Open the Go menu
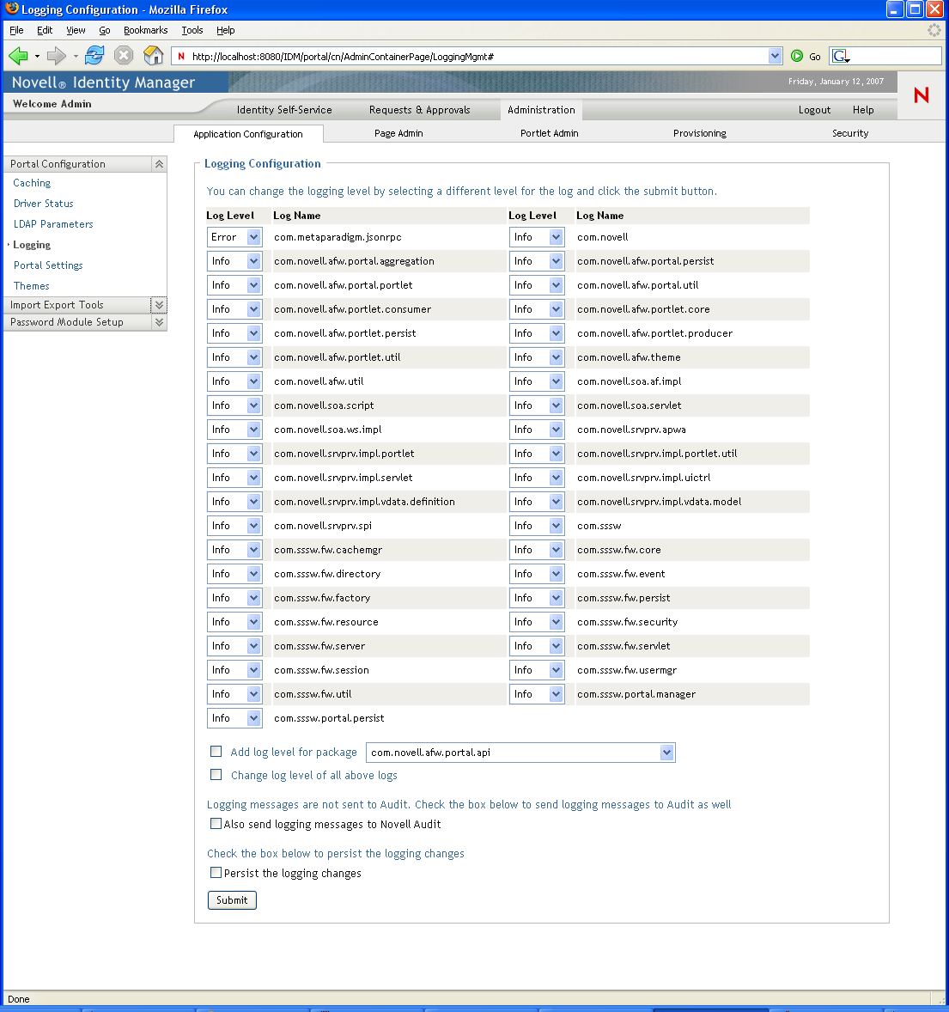The width and height of the screenshot is (949, 1012). click(105, 30)
